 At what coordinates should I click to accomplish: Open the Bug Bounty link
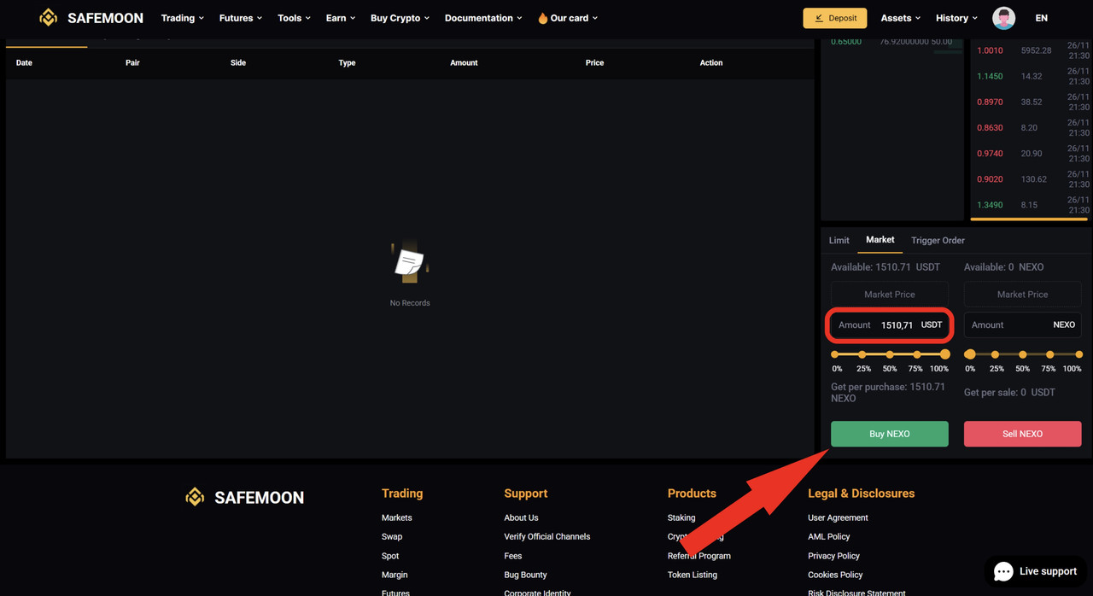tap(525, 575)
